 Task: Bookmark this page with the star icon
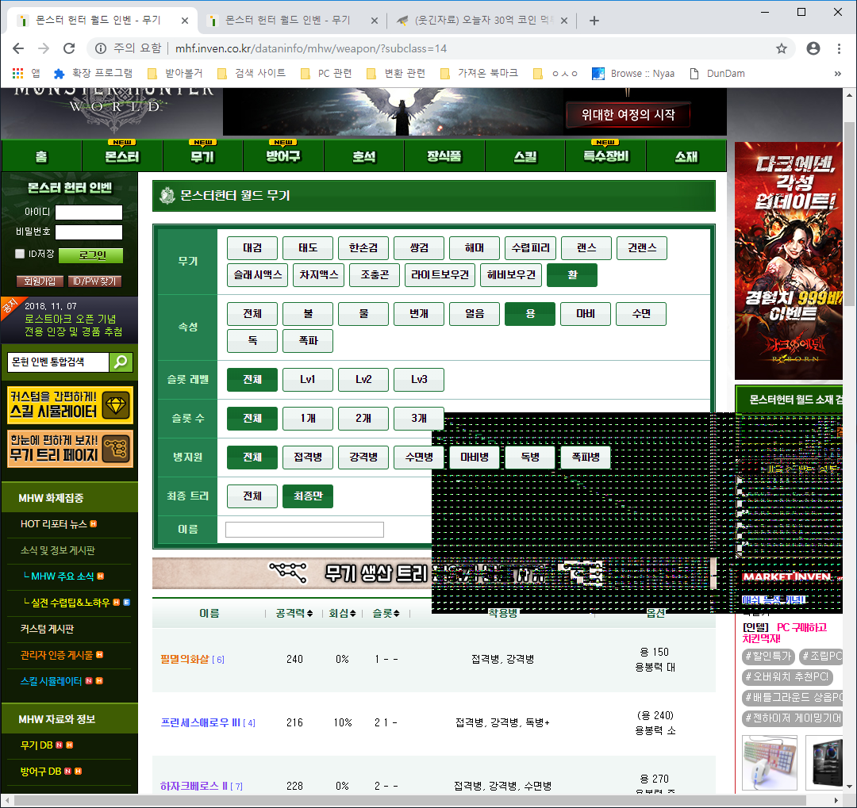point(782,48)
